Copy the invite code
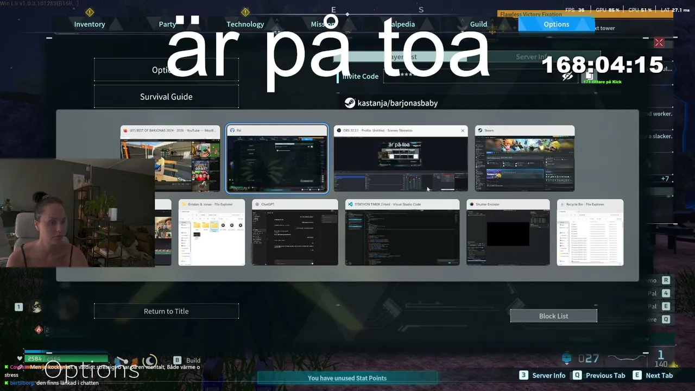This screenshot has height=391, width=695. [x=589, y=76]
